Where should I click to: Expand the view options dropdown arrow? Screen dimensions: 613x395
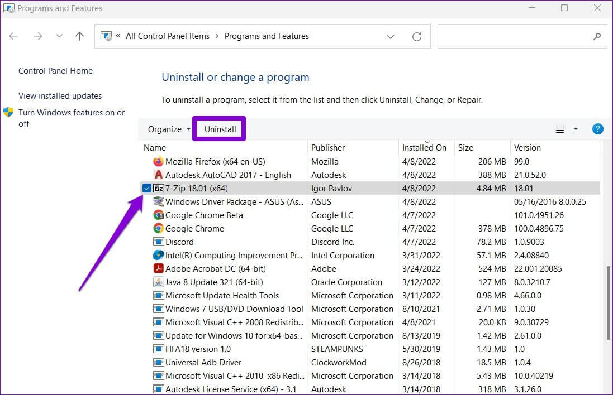576,129
